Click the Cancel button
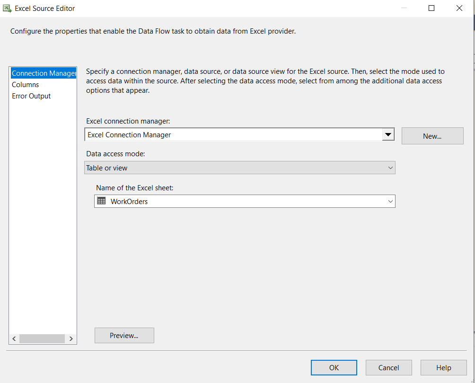 coord(388,367)
